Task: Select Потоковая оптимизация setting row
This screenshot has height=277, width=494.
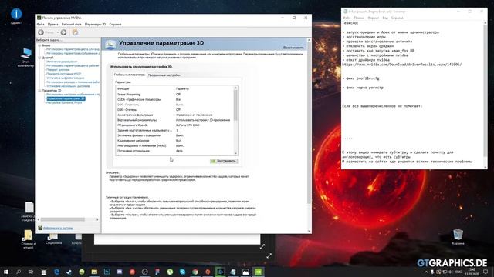Action: (x=175, y=151)
